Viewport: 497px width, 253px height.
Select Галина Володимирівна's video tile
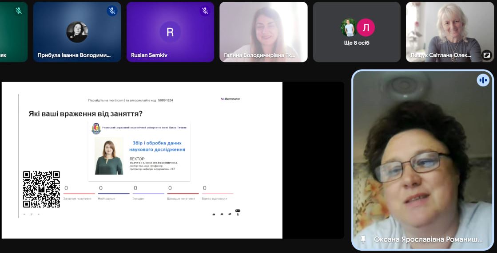point(263,32)
